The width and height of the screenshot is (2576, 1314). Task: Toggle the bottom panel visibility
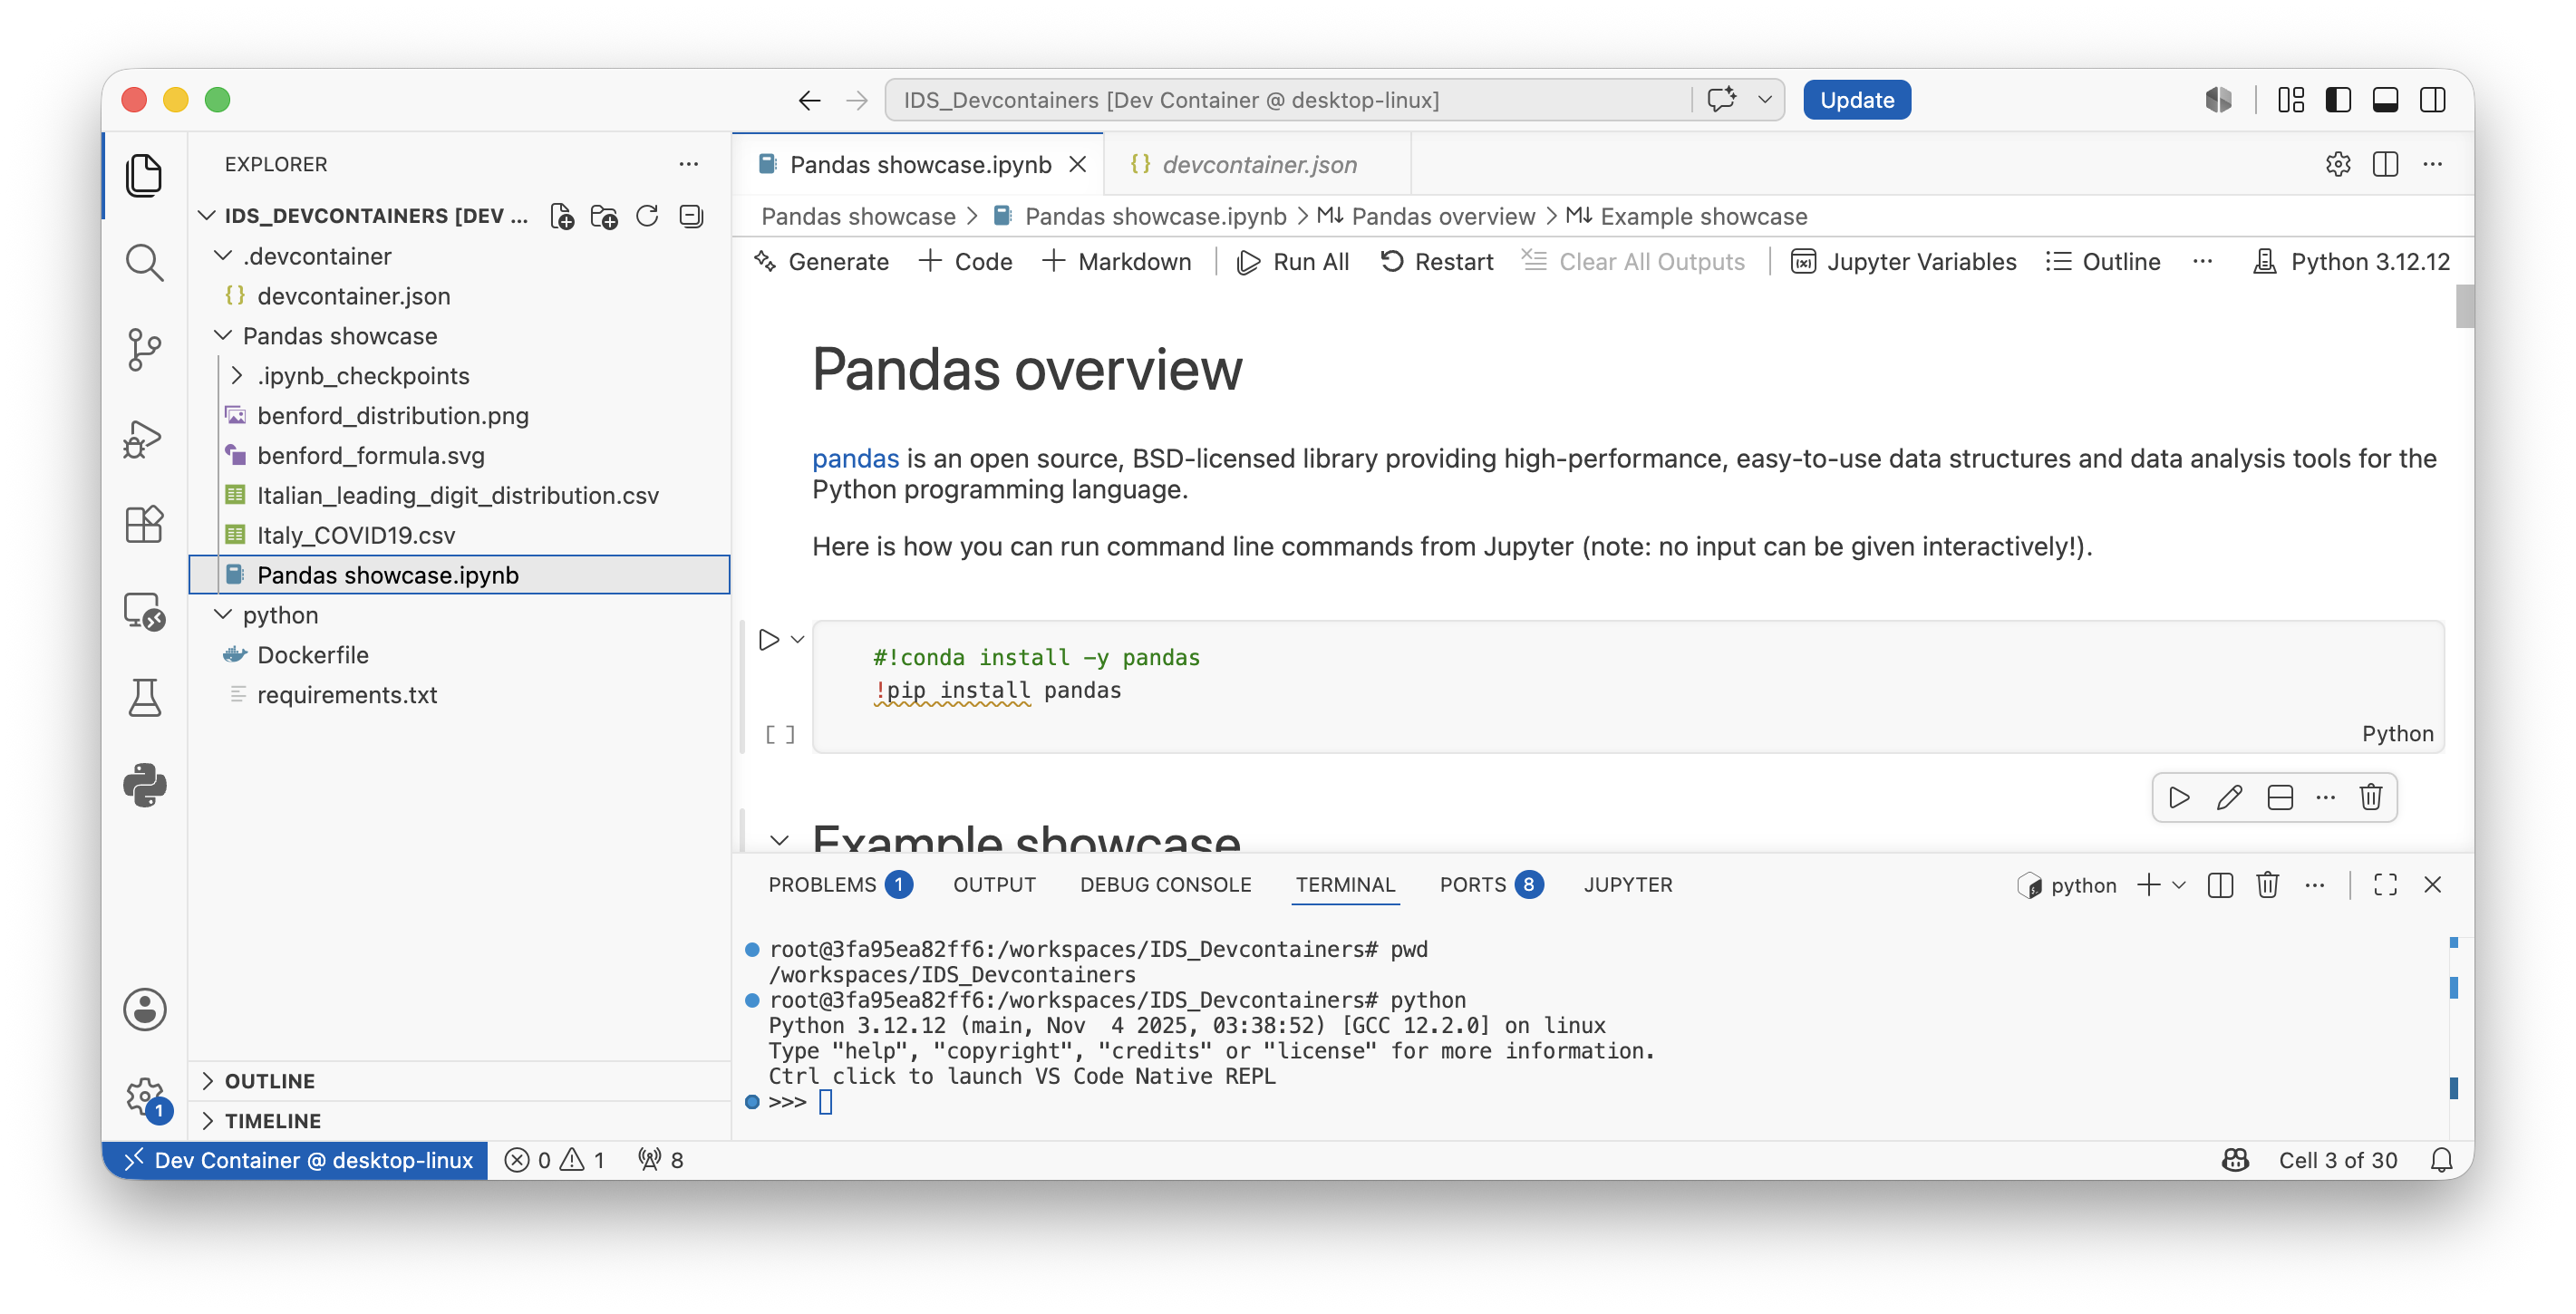tap(2386, 100)
